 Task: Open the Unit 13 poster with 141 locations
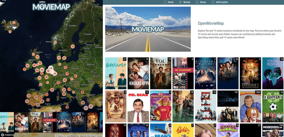pos(228,107)
